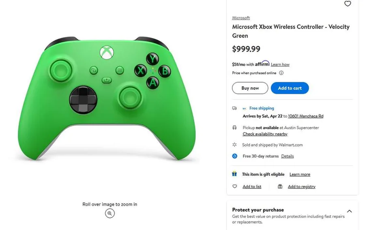Image resolution: width=365 pixels, height=230 pixels.
Task: Check availability nearby link
Action: click(265, 134)
